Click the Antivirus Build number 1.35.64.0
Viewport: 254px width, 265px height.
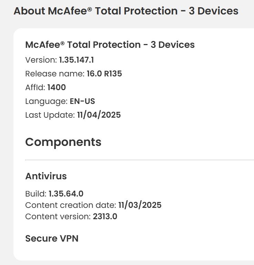[66, 194]
